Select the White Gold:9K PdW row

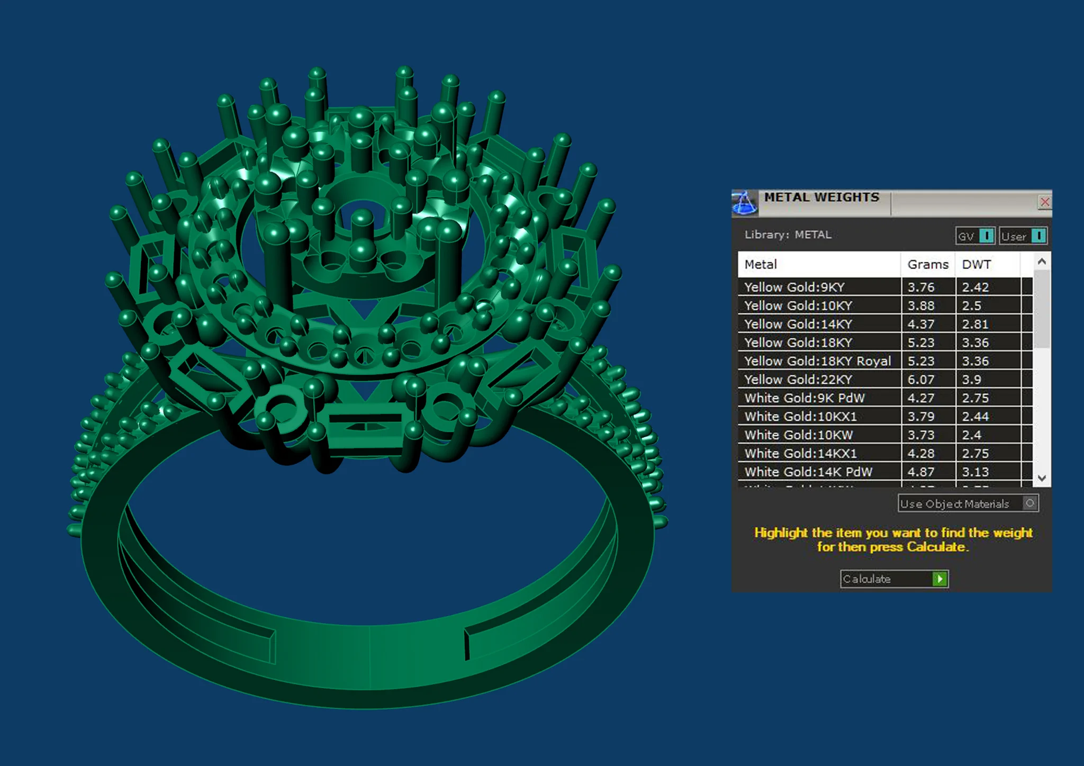pyautogui.click(x=885, y=398)
